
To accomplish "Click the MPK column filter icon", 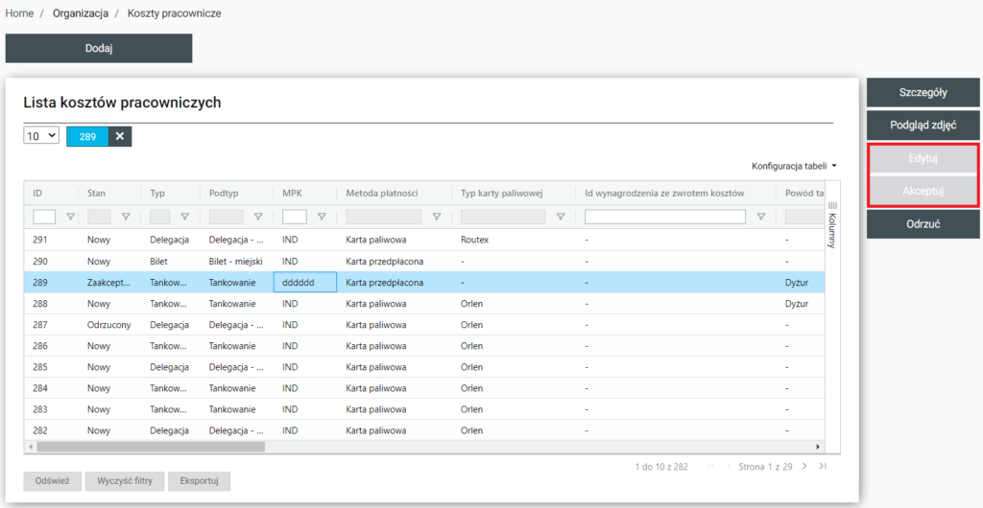I will (322, 217).
